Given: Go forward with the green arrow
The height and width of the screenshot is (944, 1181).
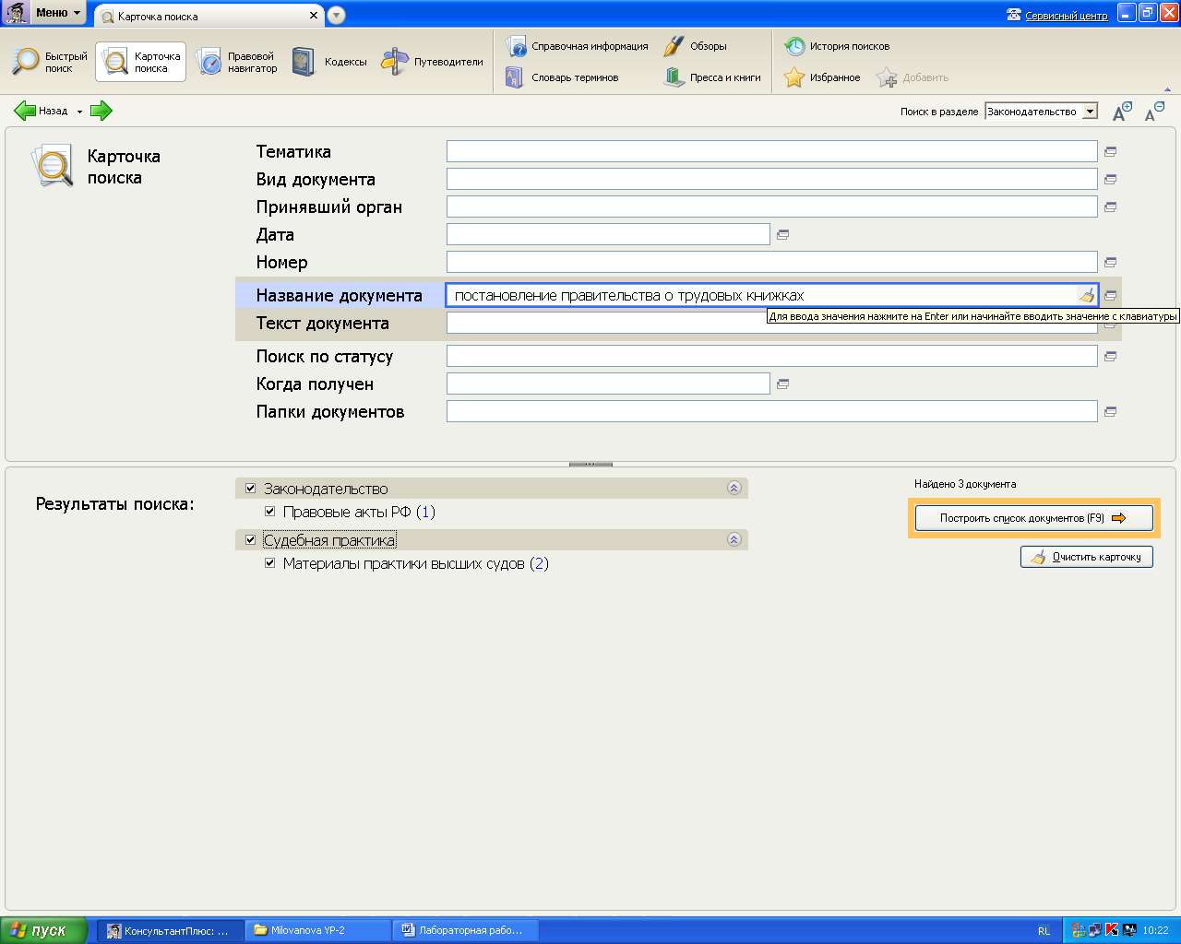Looking at the screenshot, I should point(101,111).
